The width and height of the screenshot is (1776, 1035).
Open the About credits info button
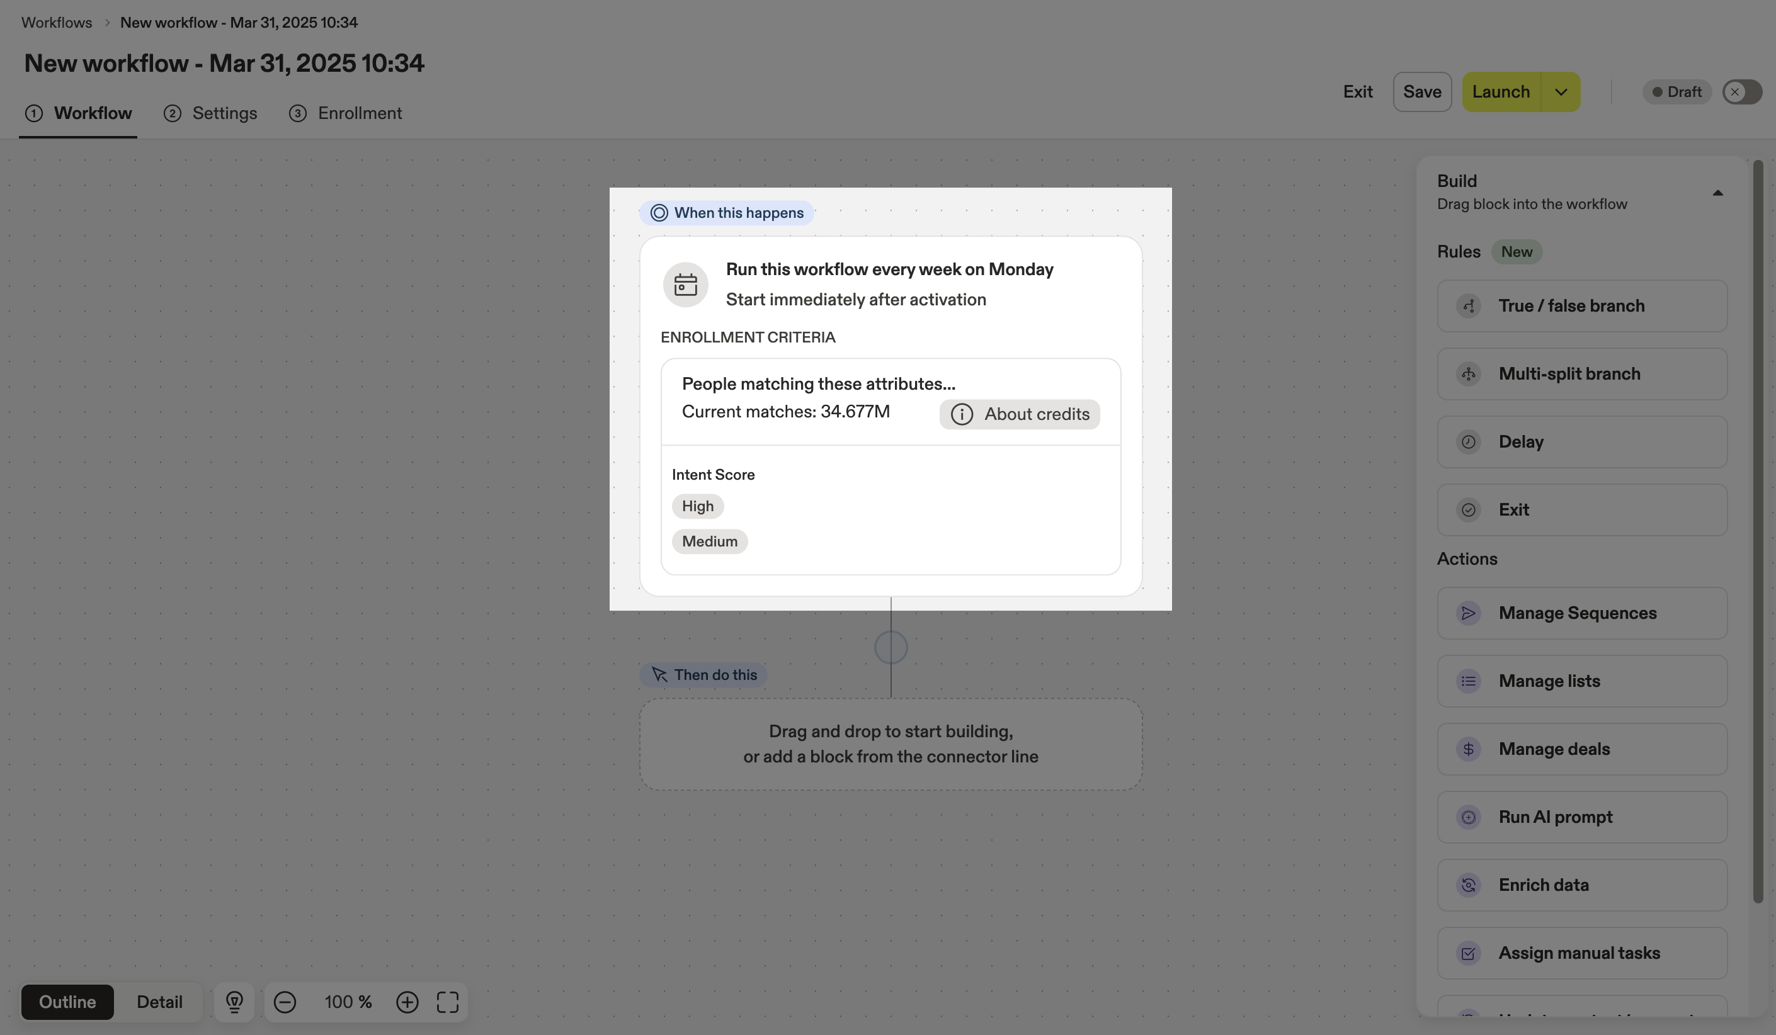[x=1019, y=414]
